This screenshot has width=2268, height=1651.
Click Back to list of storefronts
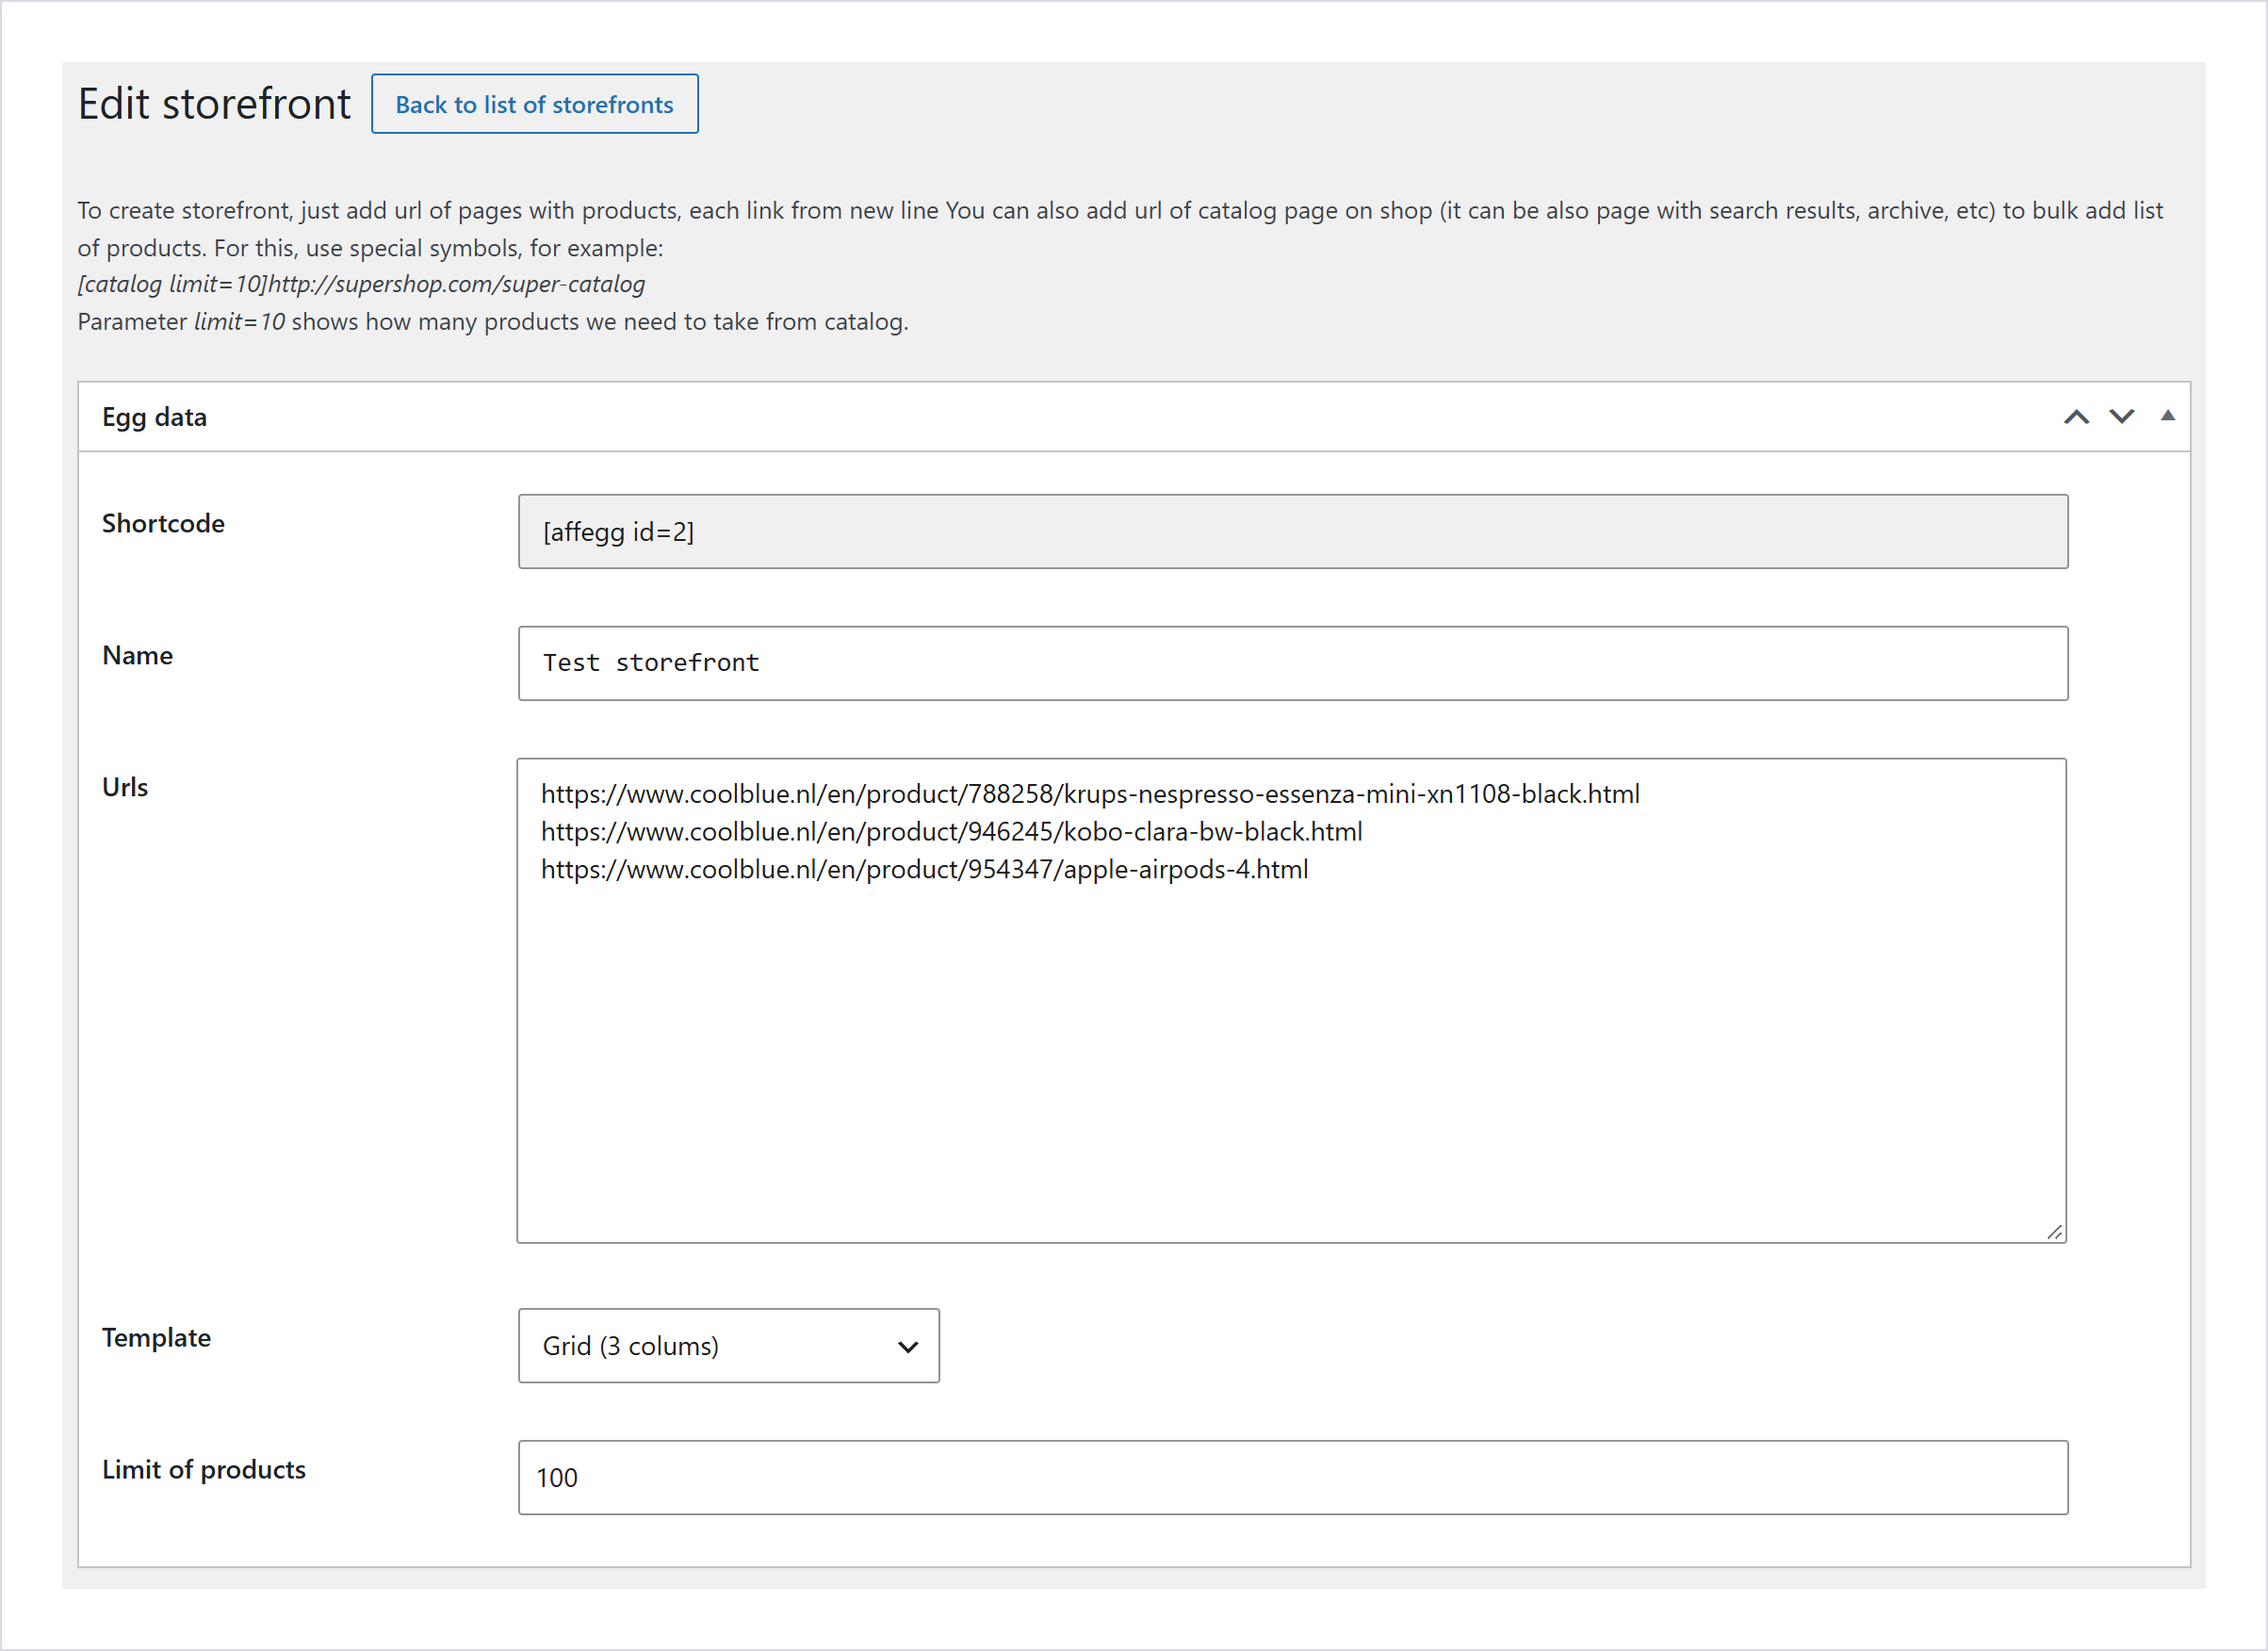pyautogui.click(x=534, y=104)
